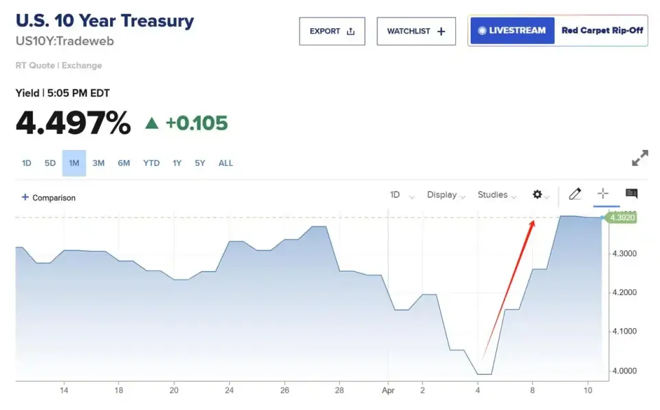Screen dimensions: 660x410
Task: Click the Export share icon
Action: [x=351, y=31]
